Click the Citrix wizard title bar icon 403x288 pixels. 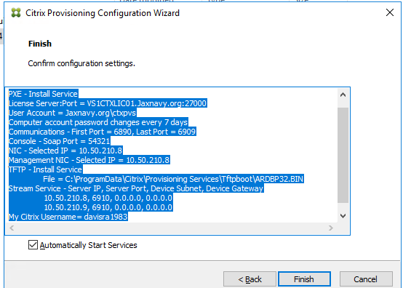click(x=16, y=12)
